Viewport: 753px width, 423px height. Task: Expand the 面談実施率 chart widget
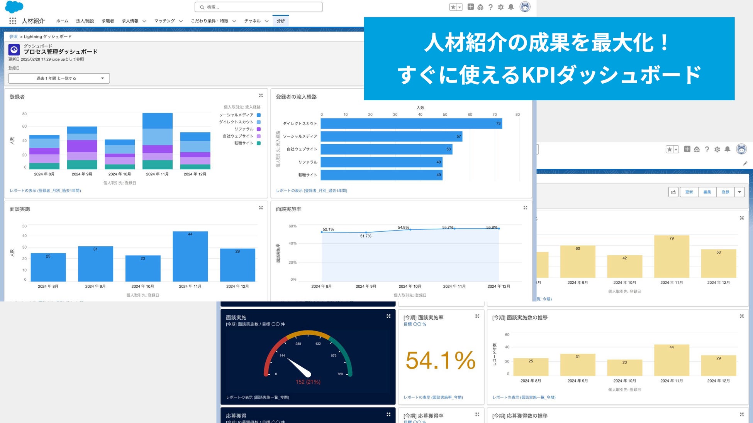525,207
